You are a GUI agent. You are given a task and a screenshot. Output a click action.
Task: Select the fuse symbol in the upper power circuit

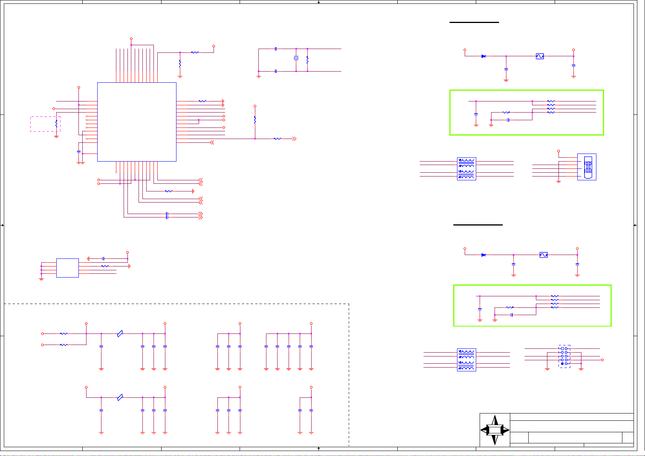point(540,56)
